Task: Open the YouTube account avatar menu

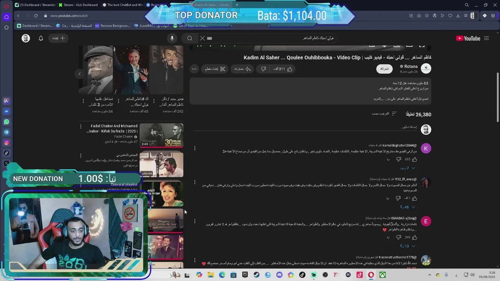Action: pos(26,38)
